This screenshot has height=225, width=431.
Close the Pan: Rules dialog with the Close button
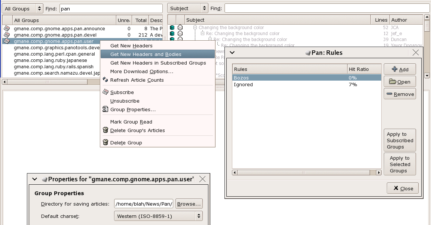pyautogui.click(x=403, y=188)
